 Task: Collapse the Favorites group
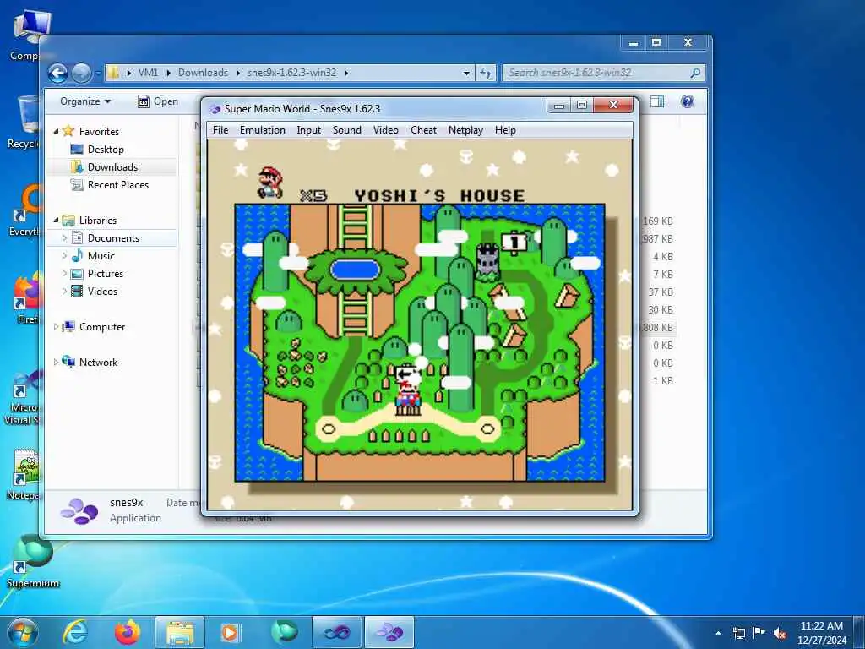tap(56, 131)
